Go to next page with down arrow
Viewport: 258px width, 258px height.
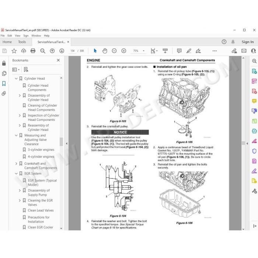pyautogui.click(x=62, y=51)
